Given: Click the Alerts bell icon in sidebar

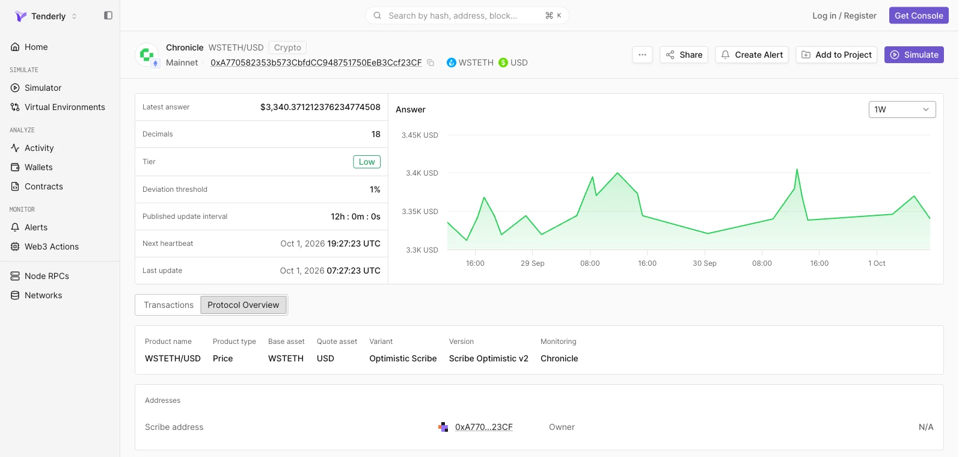Looking at the screenshot, I should tap(15, 227).
